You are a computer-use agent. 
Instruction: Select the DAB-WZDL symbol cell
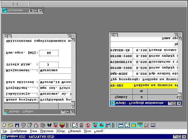pos(121,74)
